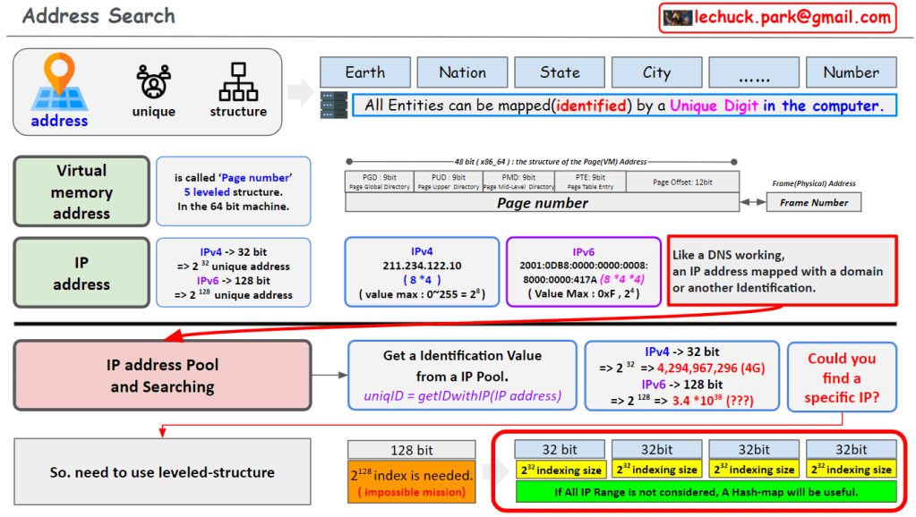The image size is (916, 517).
Task: Click the IP address Pool and Searching box
Action: (x=163, y=376)
